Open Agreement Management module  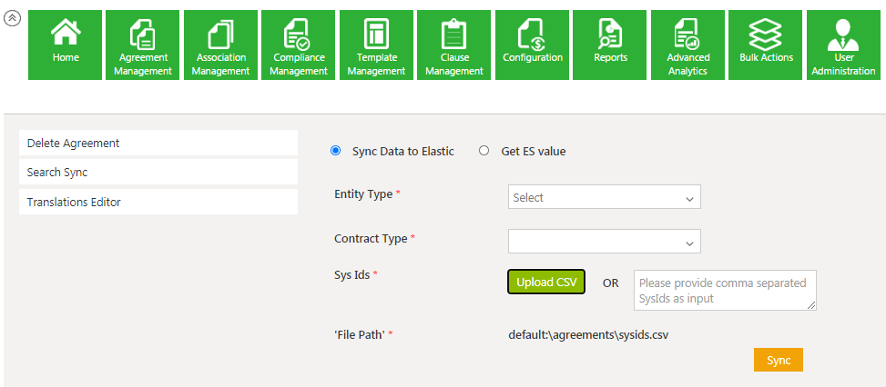coord(143,45)
